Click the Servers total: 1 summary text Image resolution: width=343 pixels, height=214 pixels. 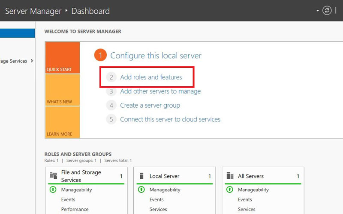[118, 160]
